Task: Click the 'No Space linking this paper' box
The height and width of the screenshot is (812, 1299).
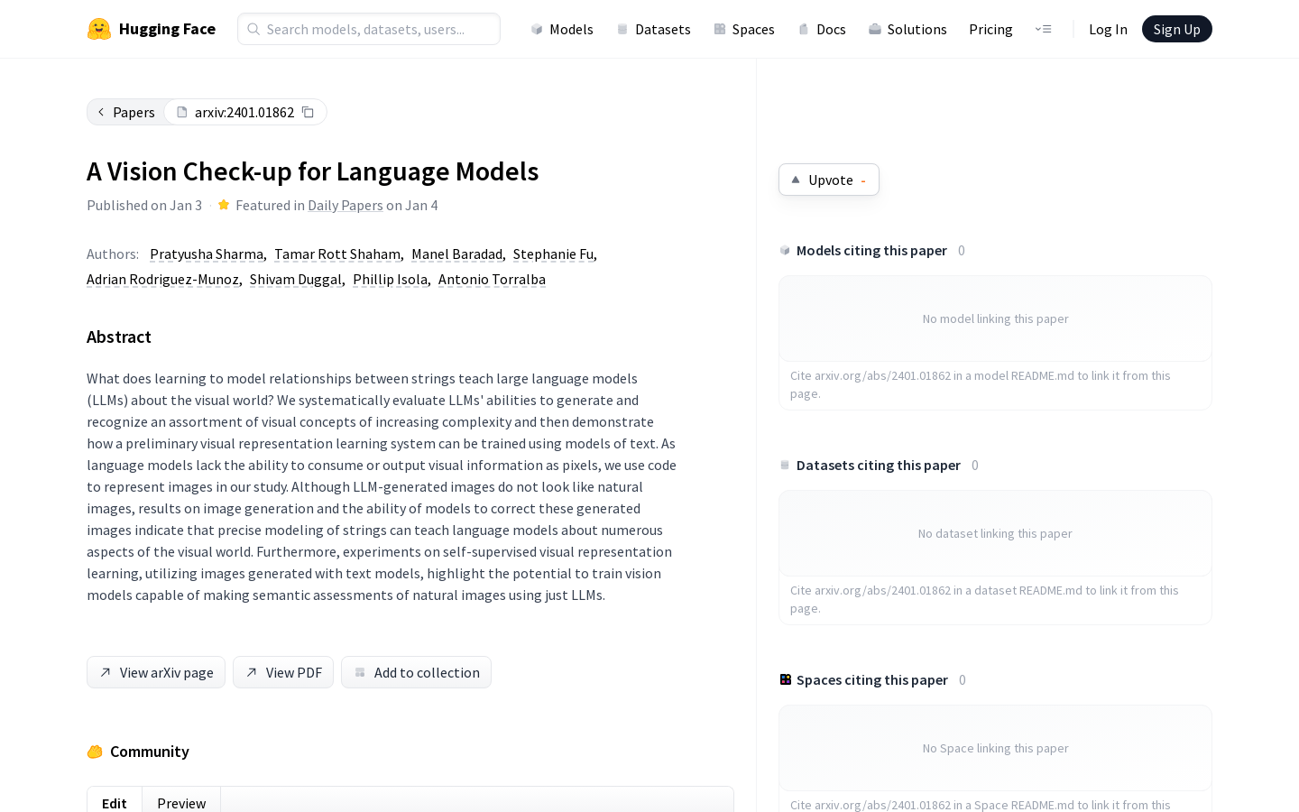Action: [x=995, y=748]
